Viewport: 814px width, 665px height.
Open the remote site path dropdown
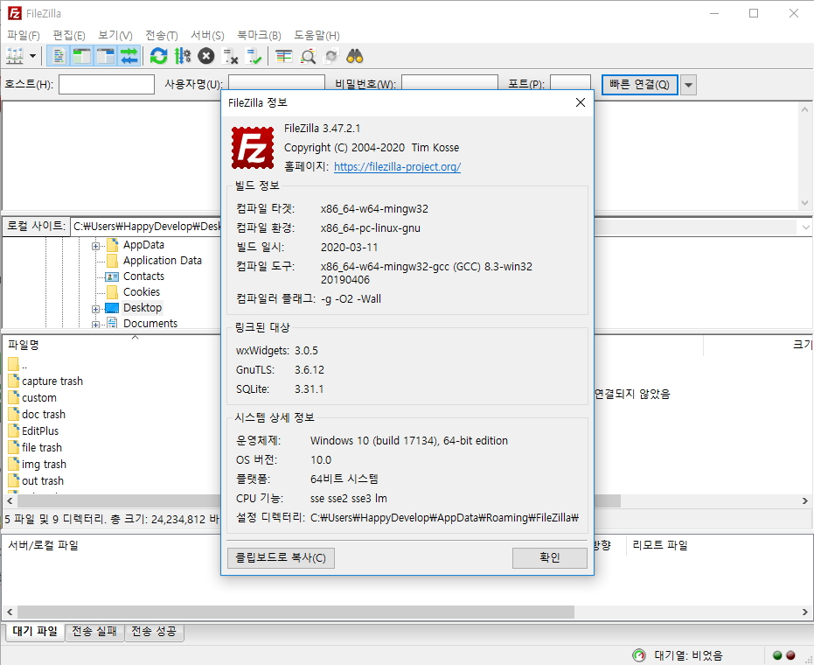(x=805, y=227)
